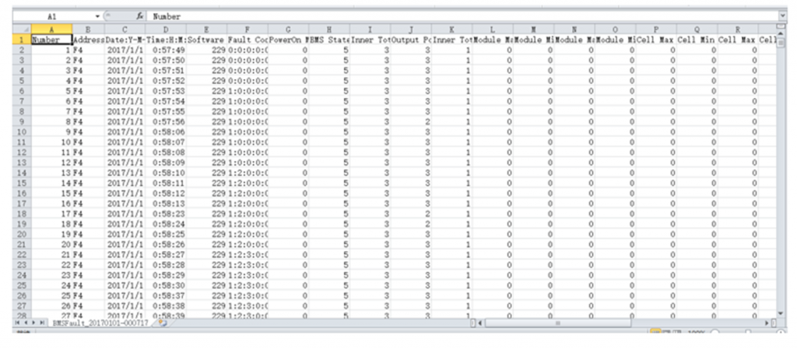Click Fault Code cell in row 6
797x349 pixels.
[x=247, y=91]
